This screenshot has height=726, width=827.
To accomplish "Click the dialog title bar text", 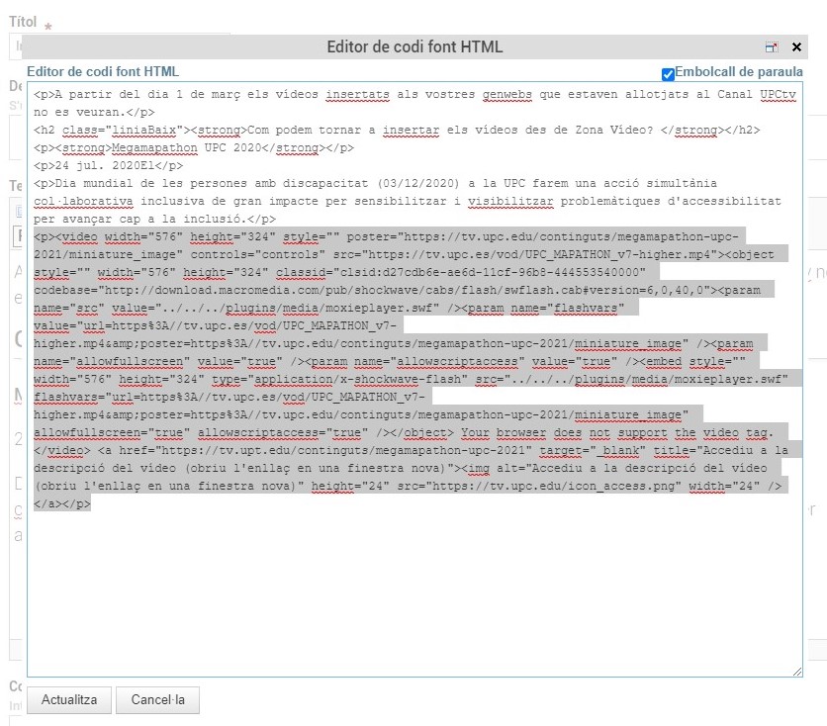I will [x=413, y=47].
